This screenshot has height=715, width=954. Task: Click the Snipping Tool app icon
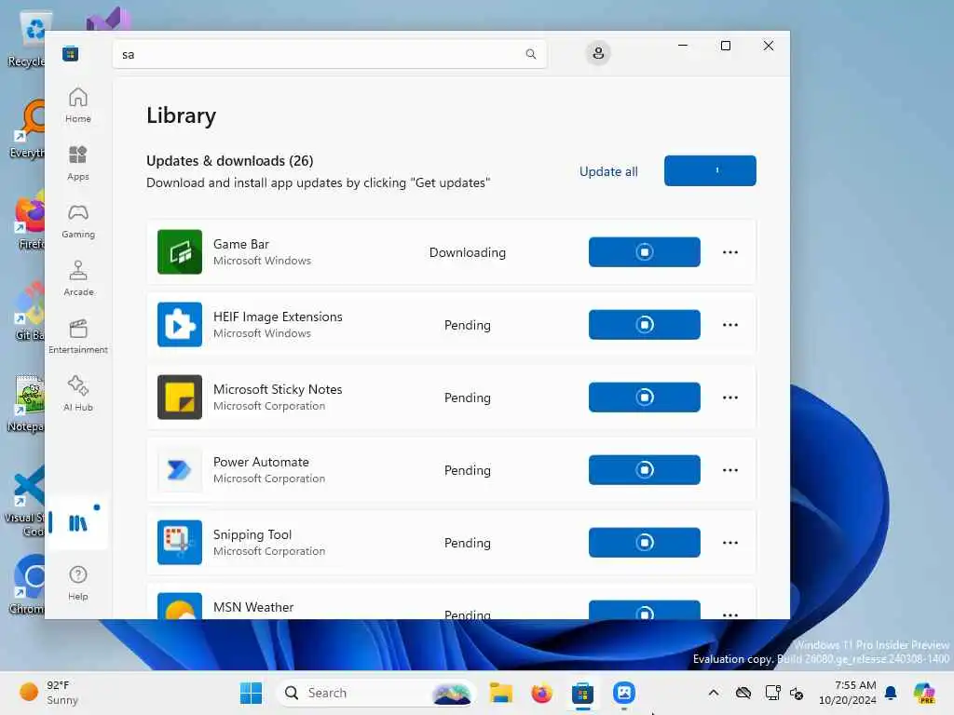(180, 543)
